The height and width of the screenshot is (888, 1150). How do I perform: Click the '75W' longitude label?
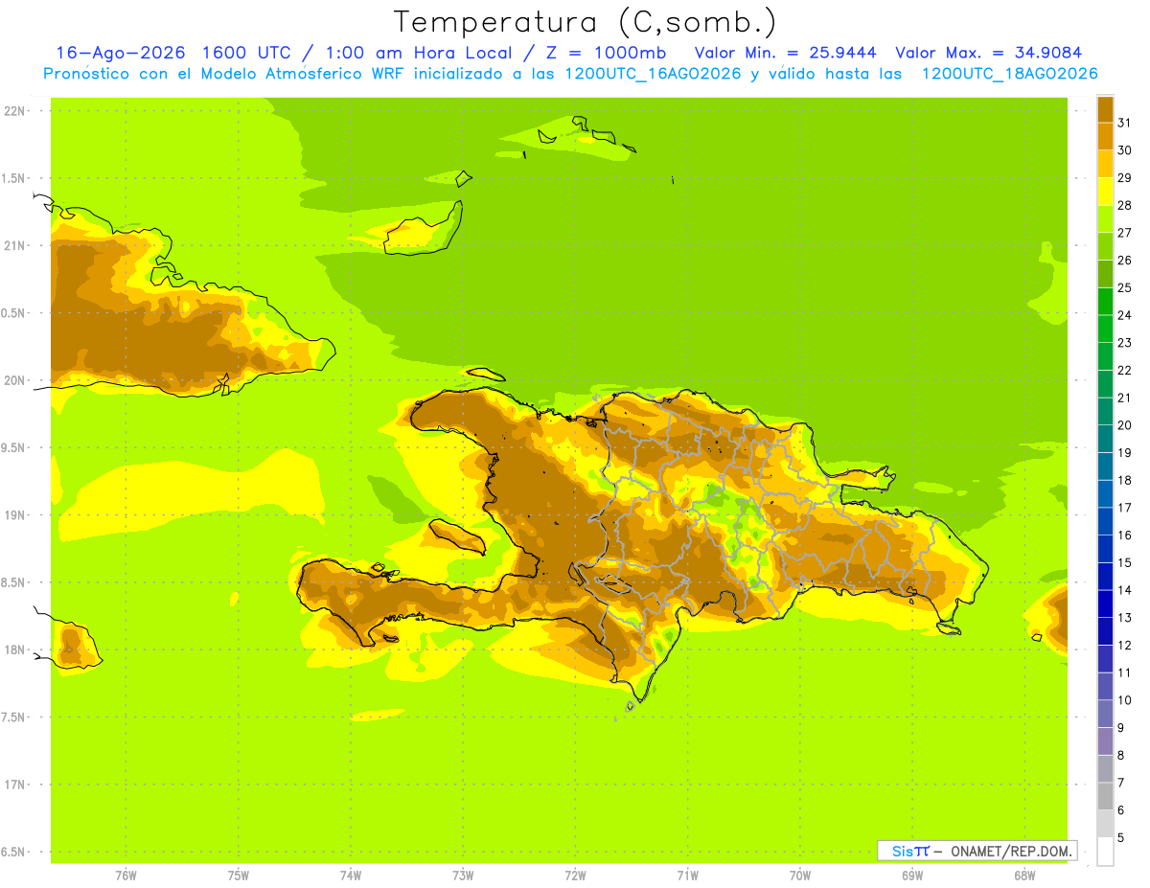point(239,876)
